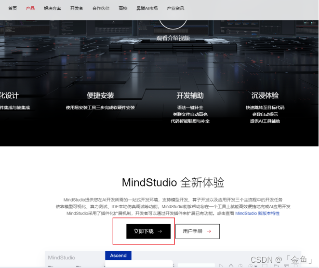
Task: Click the 便捷安装 feature heading
Action: tap(100, 95)
